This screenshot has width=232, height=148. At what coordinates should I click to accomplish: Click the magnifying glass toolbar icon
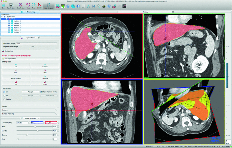[x=99, y=6]
